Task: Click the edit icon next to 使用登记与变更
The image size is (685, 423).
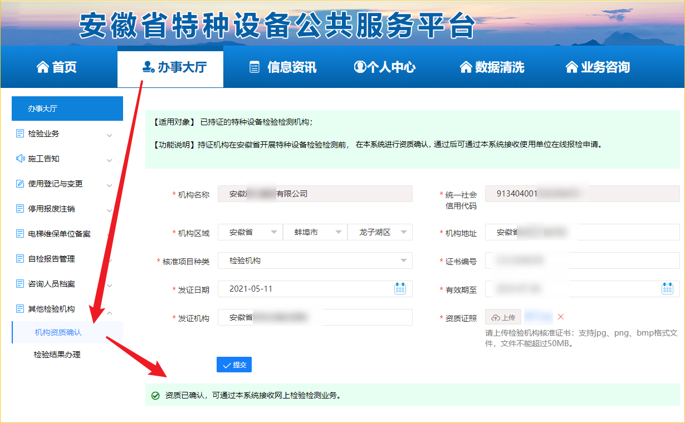Action: click(20, 184)
